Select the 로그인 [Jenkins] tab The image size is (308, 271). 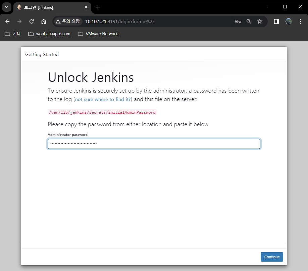(x=52, y=7)
